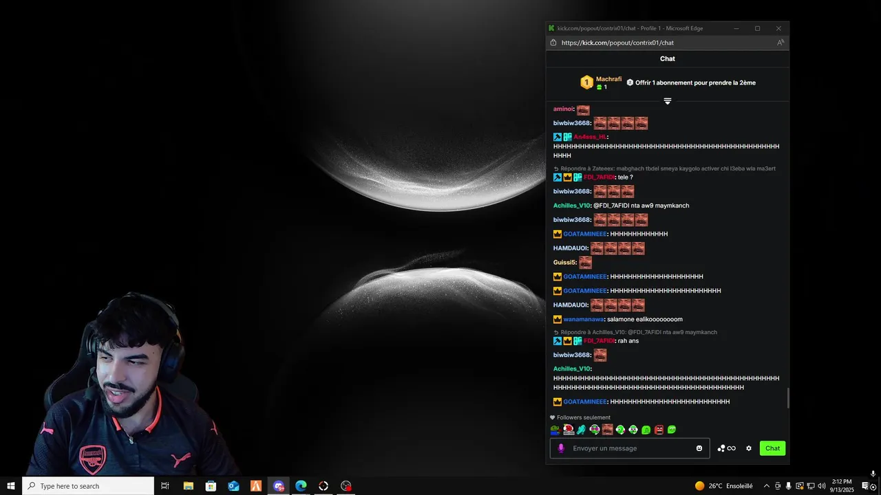The width and height of the screenshot is (881, 495).
Task: Send message with green Chat button
Action: (x=772, y=448)
